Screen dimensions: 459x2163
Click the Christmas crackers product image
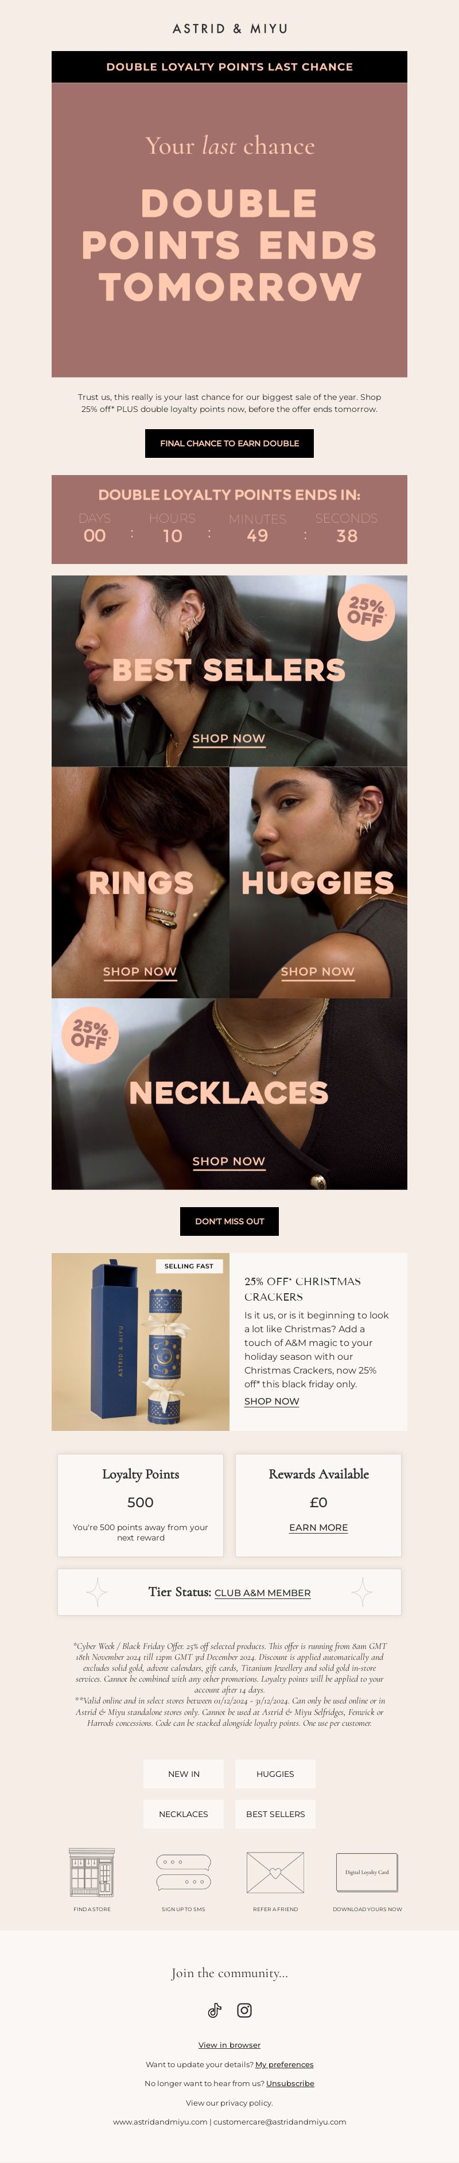click(x=140, y=1342)
